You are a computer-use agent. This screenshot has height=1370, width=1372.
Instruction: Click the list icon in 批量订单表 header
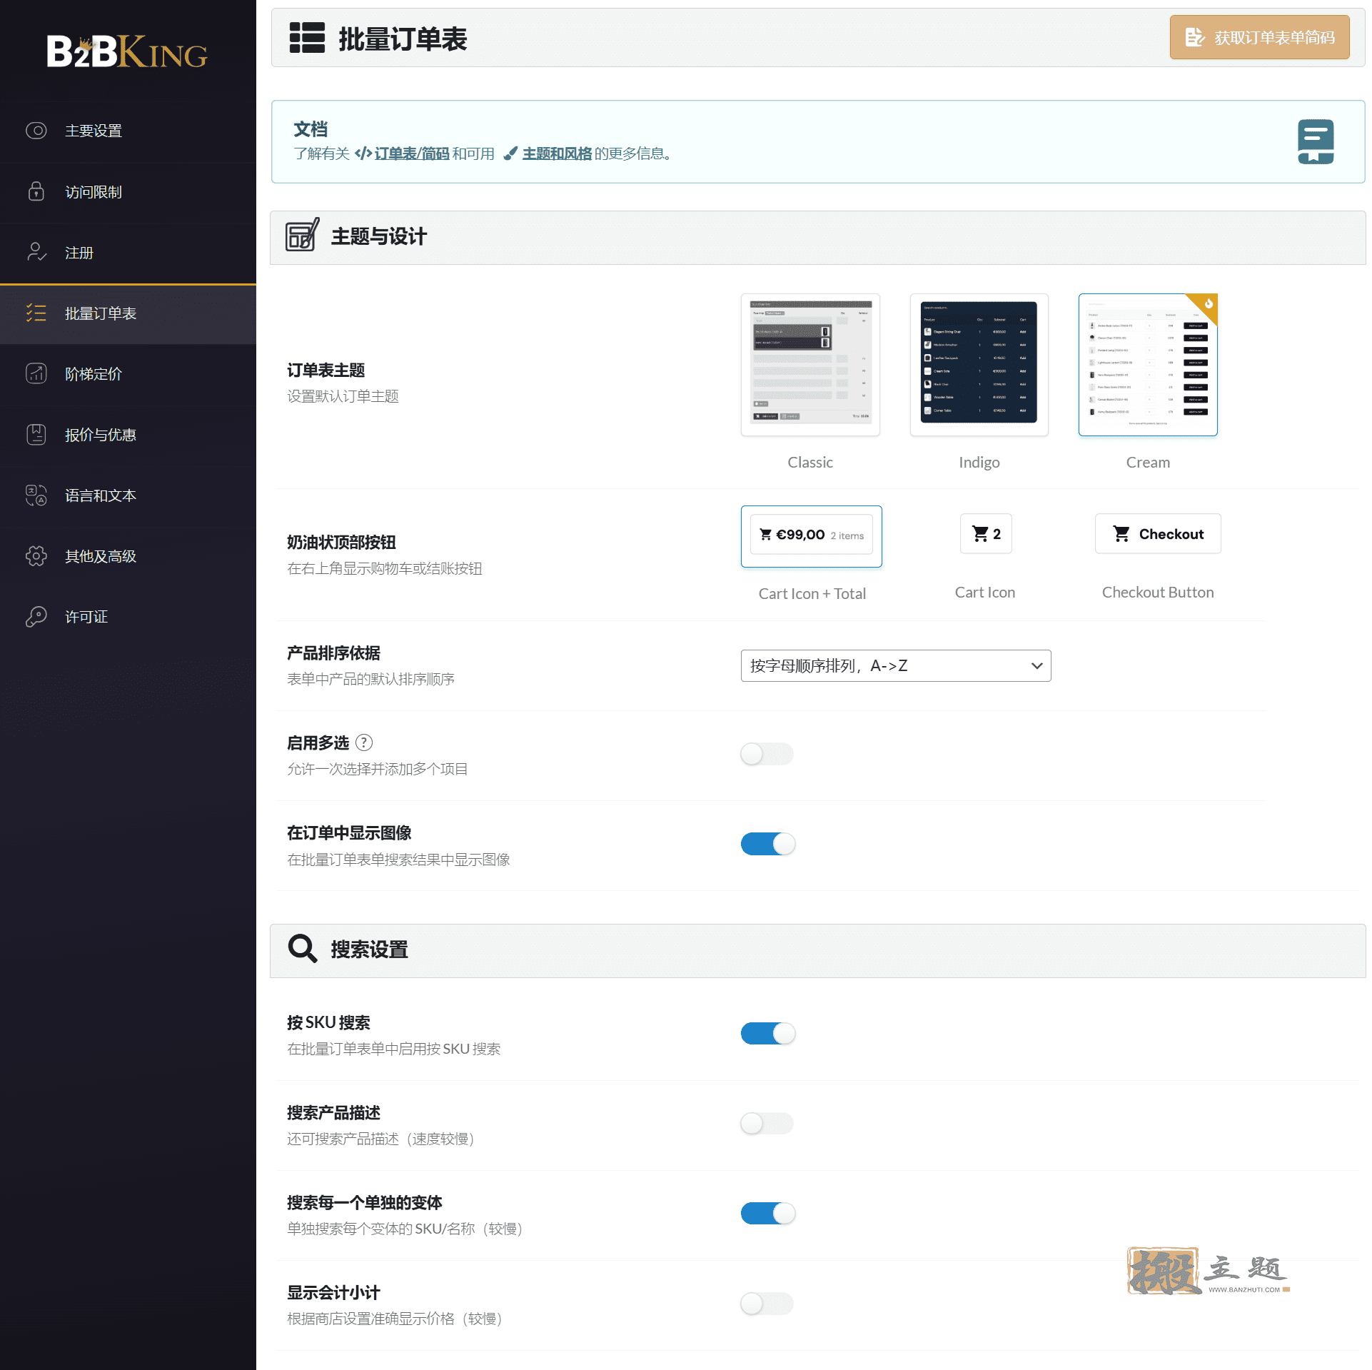point(307,38)
